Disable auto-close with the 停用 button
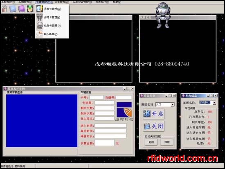The image size is (225, 169). click(x=167, y=142)
